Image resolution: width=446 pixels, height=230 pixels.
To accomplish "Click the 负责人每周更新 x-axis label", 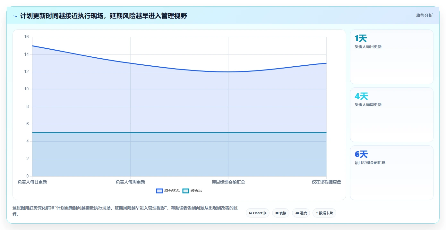I will pyautogui.click(x=130, y=182).
